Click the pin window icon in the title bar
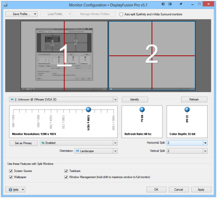 coord(181,4)
